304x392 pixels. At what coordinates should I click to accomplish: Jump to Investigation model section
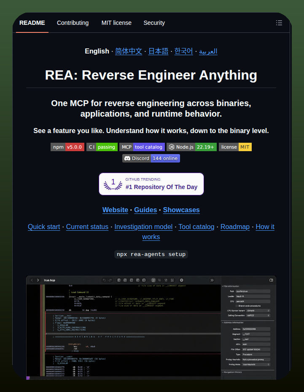(x=143, y=227)
